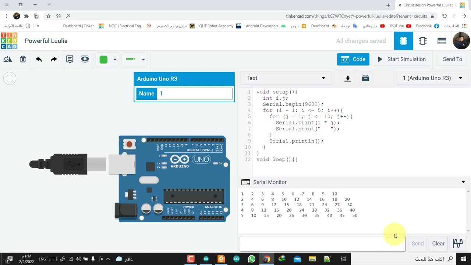Viewport: 471px width, 265px height.
Task: Open the component list view icon
Action: 442,41
